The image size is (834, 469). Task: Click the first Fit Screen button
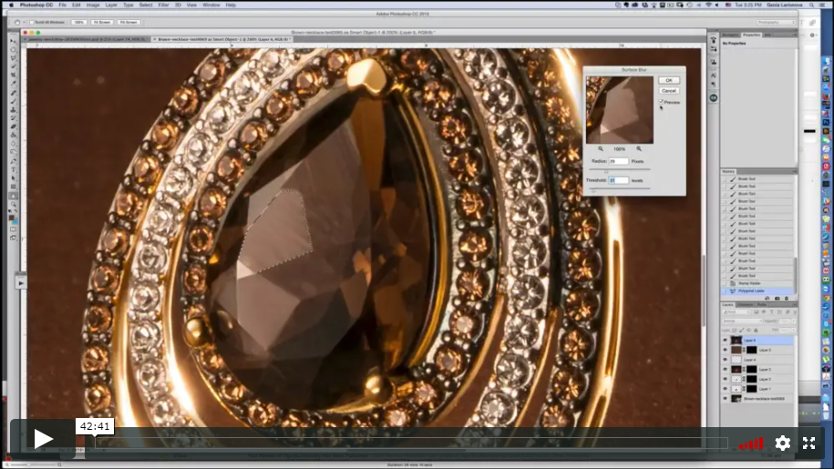[x=101, y=22]
